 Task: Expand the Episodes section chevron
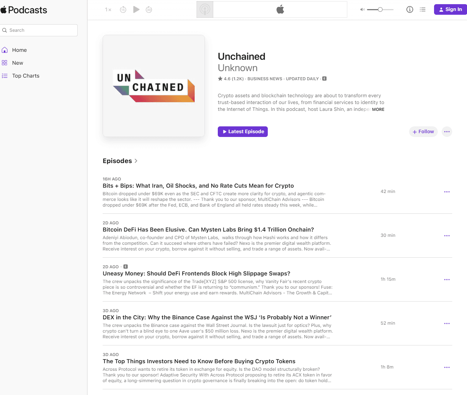tap(136, 161)
